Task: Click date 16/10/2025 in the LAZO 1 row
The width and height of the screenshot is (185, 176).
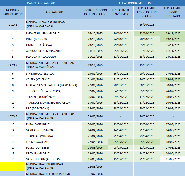Action: click(147, 25)
